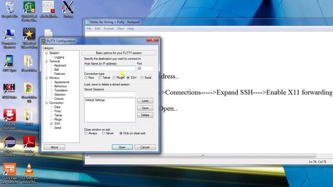Select Proxy under Connection
Screen dimensions: 333x187
point(58,111)
